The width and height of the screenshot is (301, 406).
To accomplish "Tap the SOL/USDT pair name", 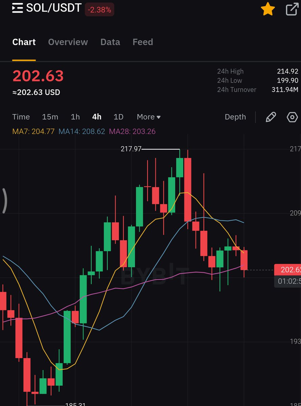I will coord(54,8).
